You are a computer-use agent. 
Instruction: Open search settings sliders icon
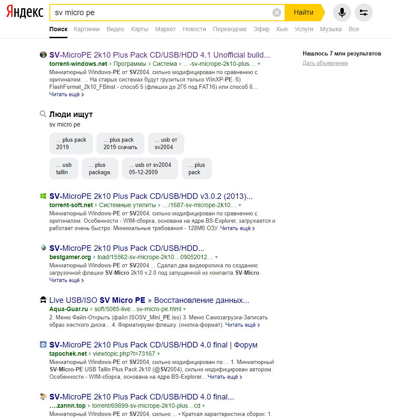click(363, 13)
